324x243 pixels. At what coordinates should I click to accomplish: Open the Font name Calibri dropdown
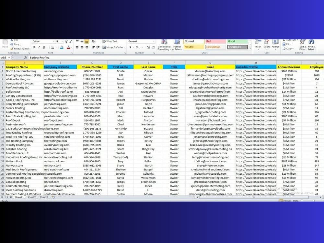coord(53,41)
